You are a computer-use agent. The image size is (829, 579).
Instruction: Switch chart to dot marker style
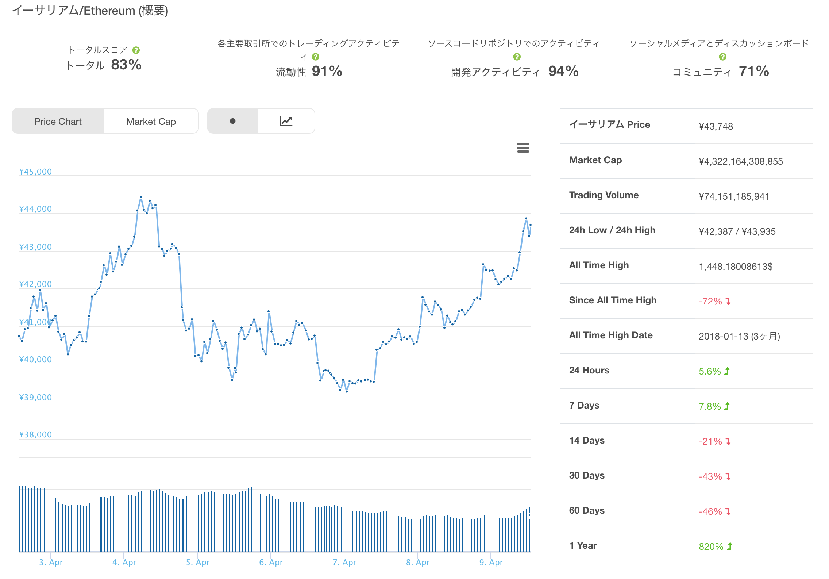coord(232,121)
